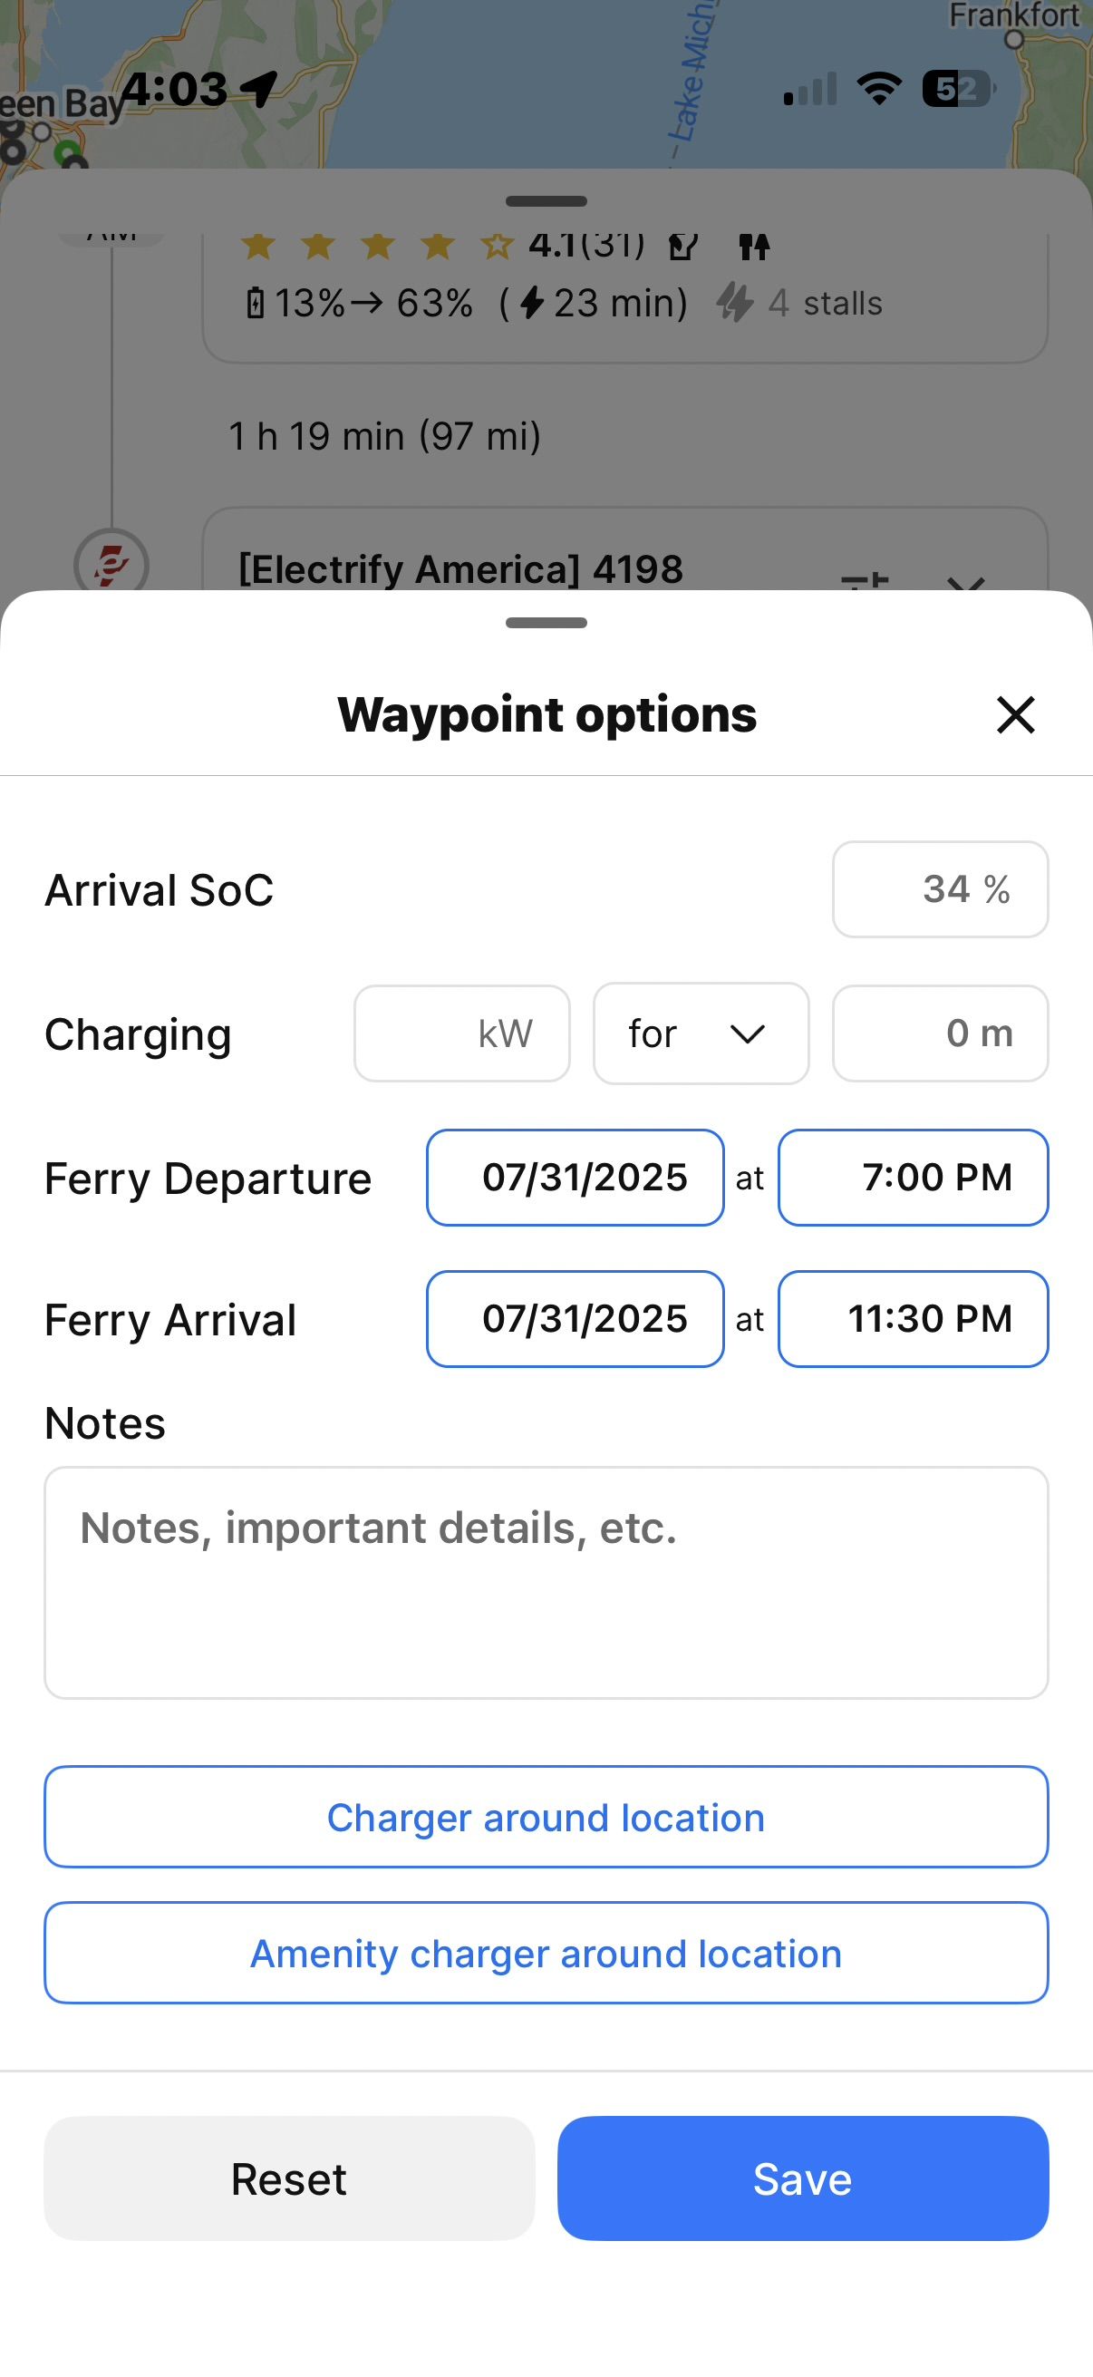Tap Charger around location button

coord(546,1817)
